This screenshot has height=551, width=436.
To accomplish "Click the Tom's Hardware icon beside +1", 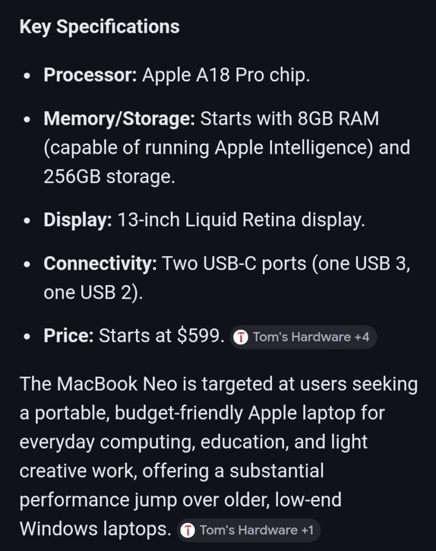I will pyautogui.click(x=188, y=530).
